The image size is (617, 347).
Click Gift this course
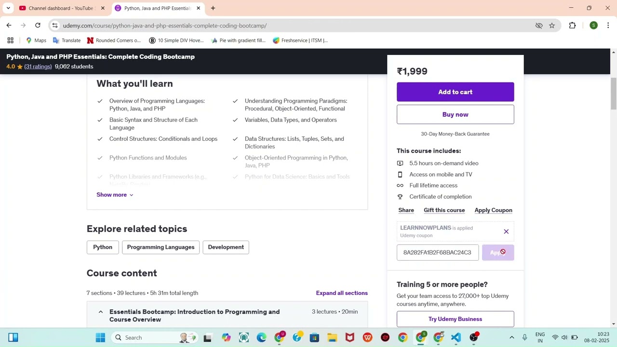[x=444, y=210]
